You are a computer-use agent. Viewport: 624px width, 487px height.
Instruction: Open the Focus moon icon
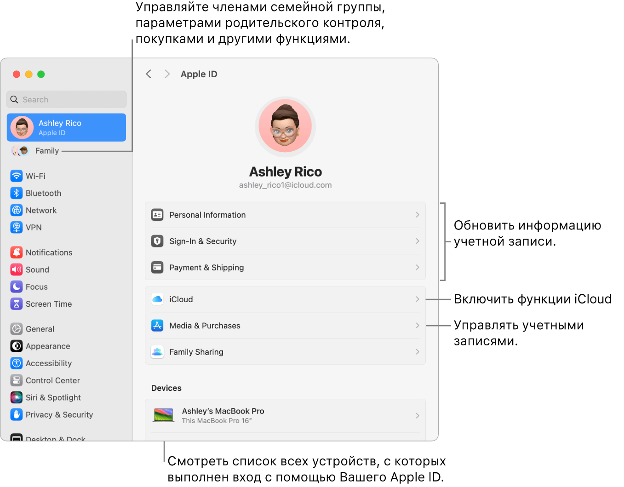pos(17,286)
